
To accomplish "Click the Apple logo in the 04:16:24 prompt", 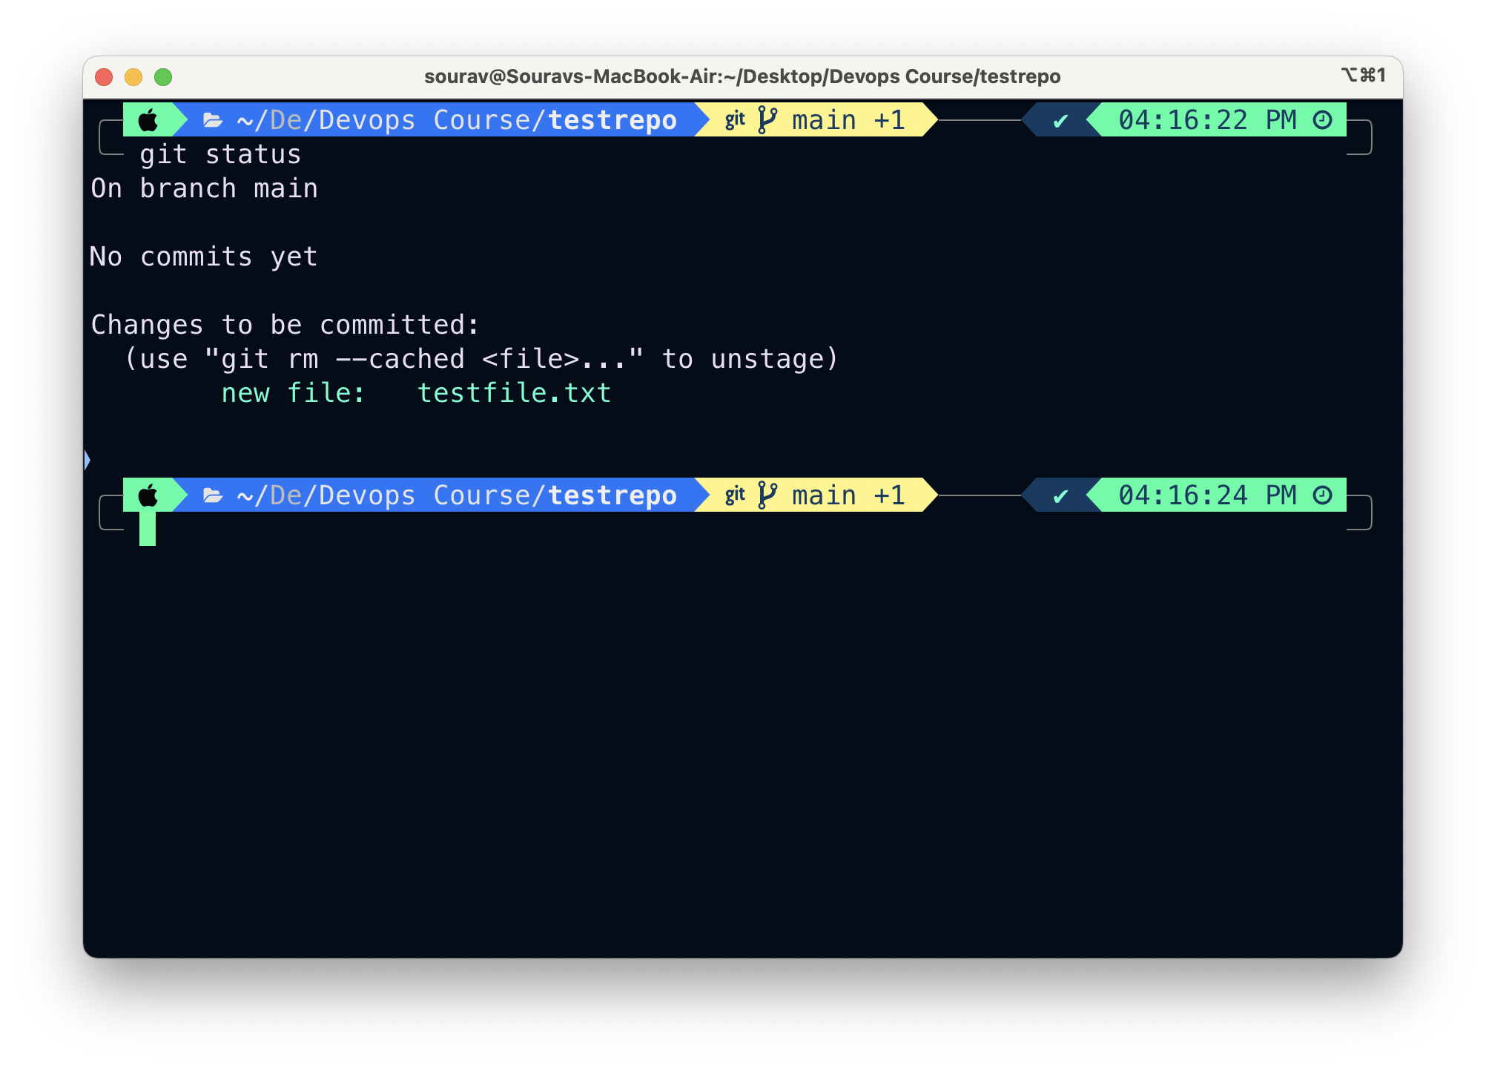I will click(x=148, y=495).
